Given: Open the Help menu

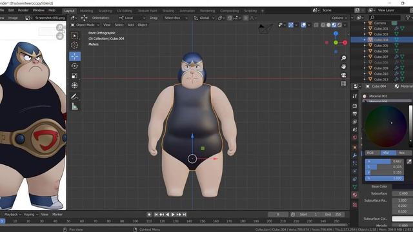Looking at the screenshot, I should point(52,10).
